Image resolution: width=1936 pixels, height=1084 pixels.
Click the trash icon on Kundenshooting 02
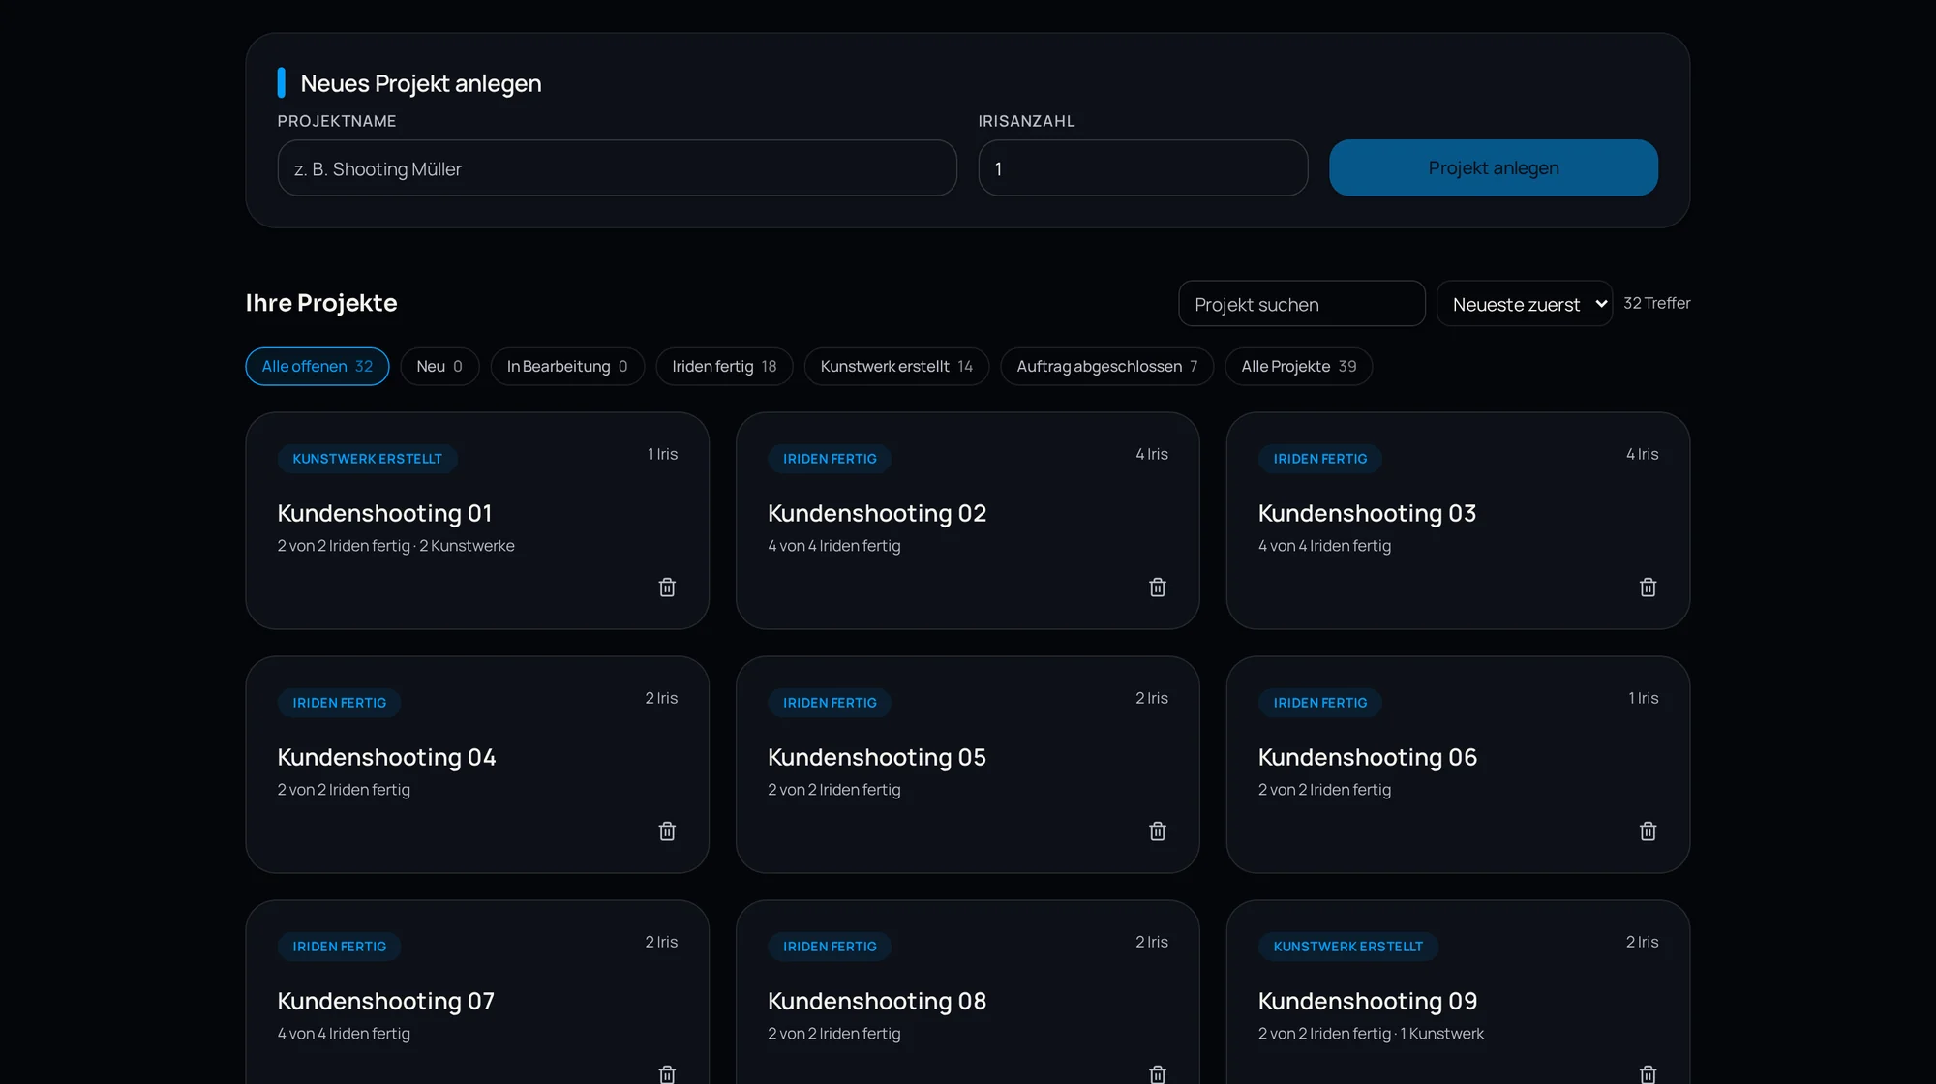(x=1158, y=587)
